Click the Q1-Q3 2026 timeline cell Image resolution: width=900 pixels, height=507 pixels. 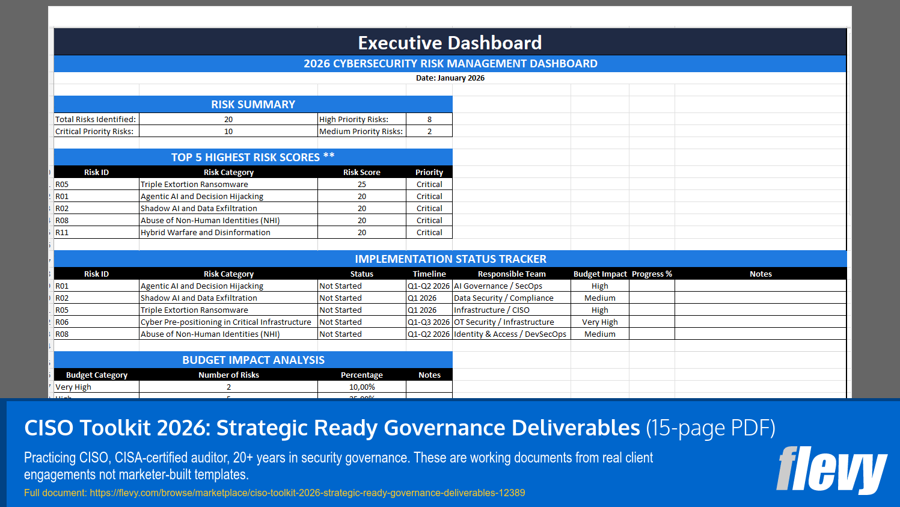click(429, 322)
